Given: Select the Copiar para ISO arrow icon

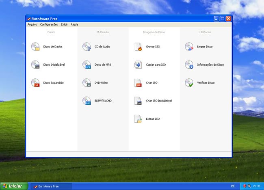Looking at the screenshot, I should tap(138, 65).
